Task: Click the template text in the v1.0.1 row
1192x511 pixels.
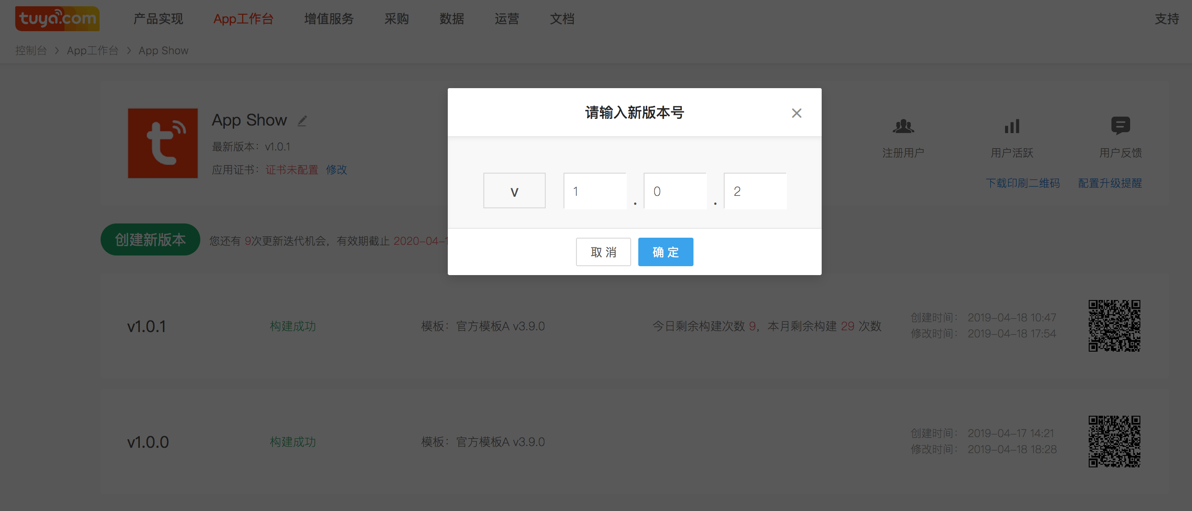Action: point(483,326)
